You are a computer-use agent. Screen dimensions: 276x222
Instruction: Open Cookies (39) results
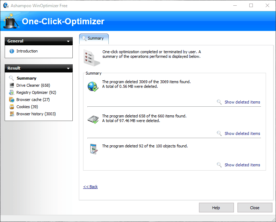pyautogui.click(x=27, y=107)
